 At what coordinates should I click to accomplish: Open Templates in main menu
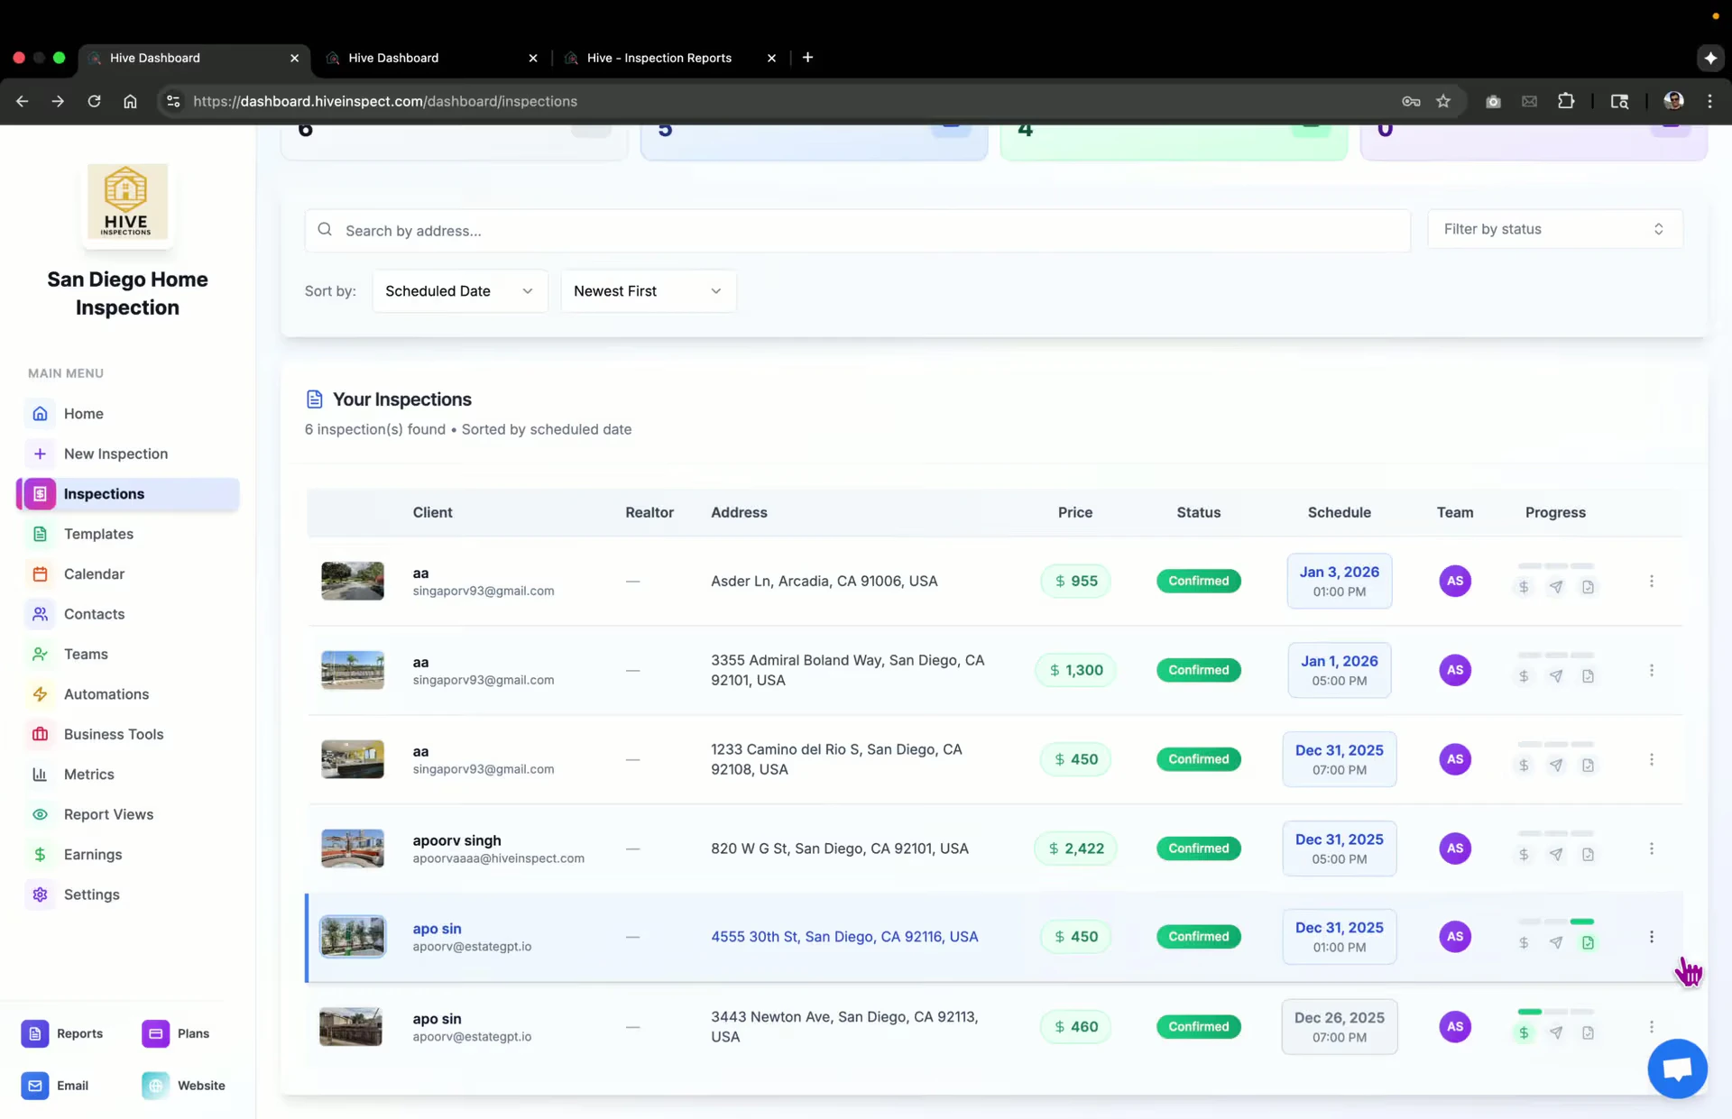[98, 534]
